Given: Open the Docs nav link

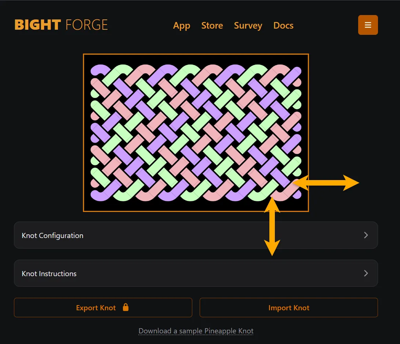Looking at the screenshot, I should point(283,26).
